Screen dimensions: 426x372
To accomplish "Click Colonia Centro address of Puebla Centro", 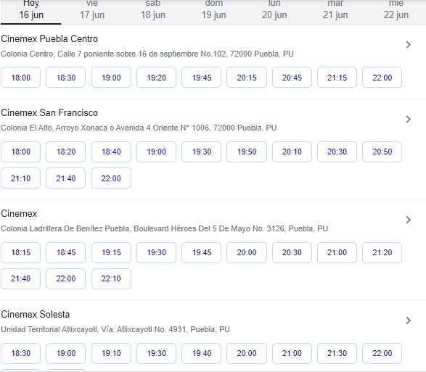I will coord(147,54).
